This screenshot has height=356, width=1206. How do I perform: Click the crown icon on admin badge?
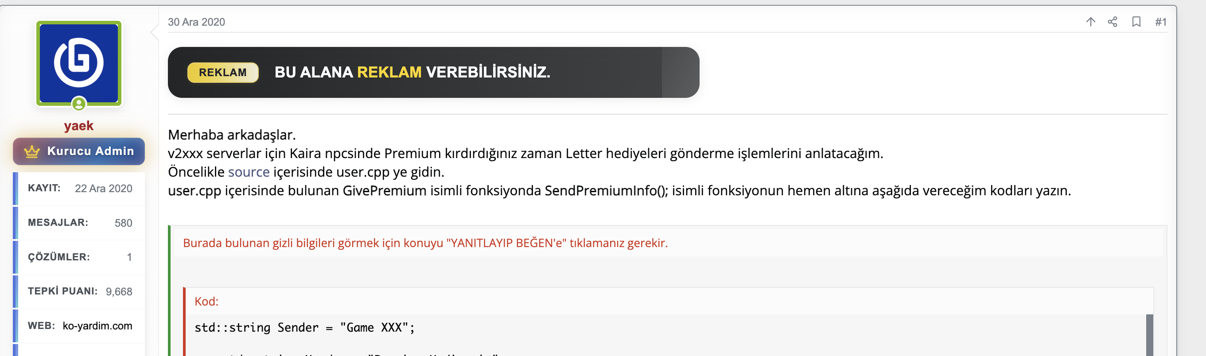[32, 151]
